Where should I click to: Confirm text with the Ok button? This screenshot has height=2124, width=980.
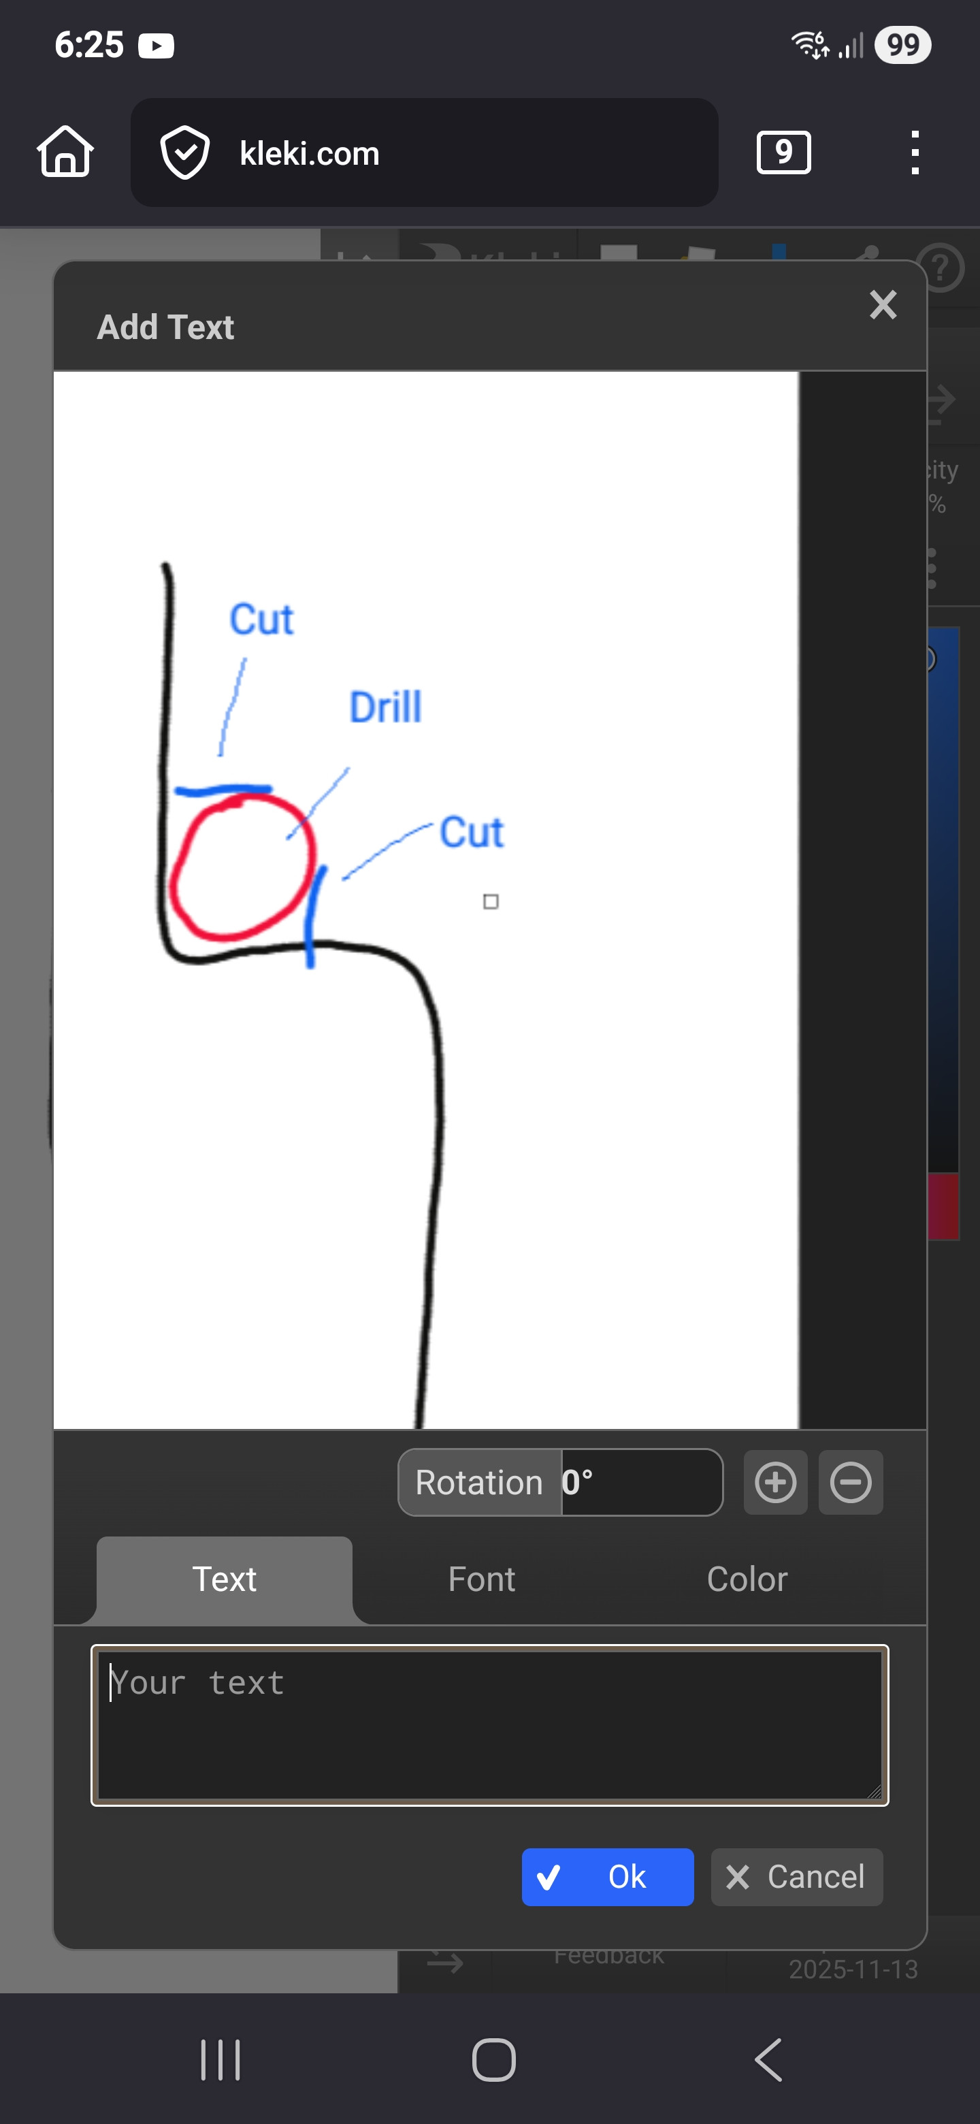(608, 1877)
